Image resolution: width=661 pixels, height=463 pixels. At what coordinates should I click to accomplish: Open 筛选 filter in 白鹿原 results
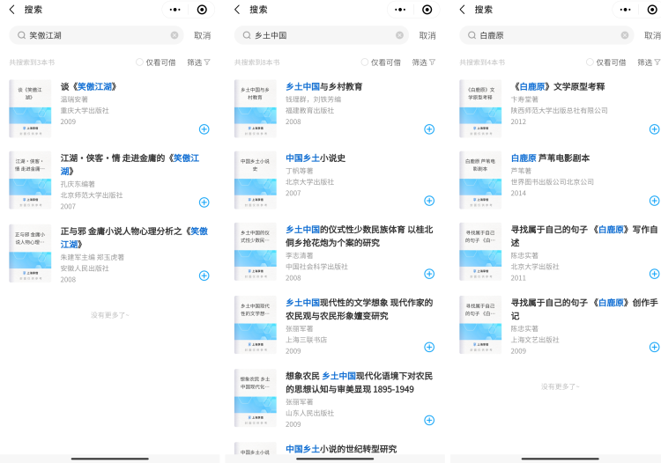pyautogui.click(x=649, y=62)
